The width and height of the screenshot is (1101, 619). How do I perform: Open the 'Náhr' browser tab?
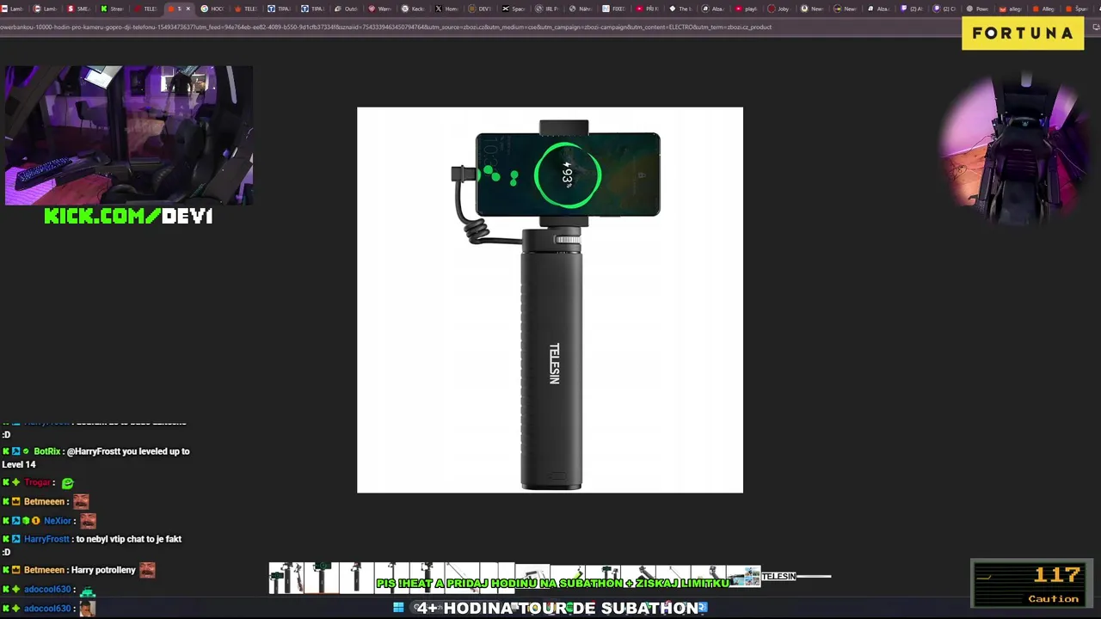[x=581, y=9]
